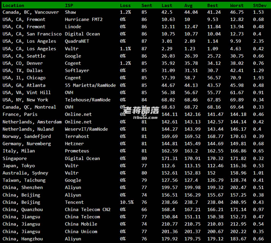Click the ISP column header
The height and width of the screenshot is (243, 271).
tap(69, 6)
